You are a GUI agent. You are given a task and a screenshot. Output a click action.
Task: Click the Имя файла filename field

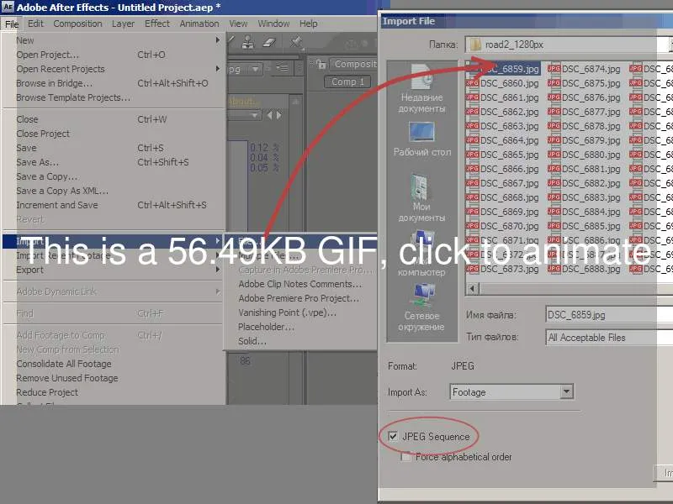[608, 315]
